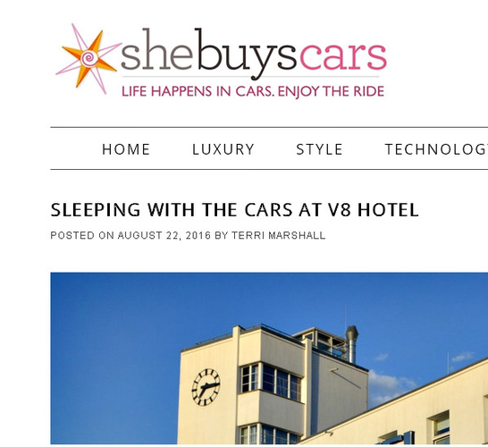Go to the Technology navigation item
The width and height of the screenshot is (488, 447).
(x=436, y=149)
